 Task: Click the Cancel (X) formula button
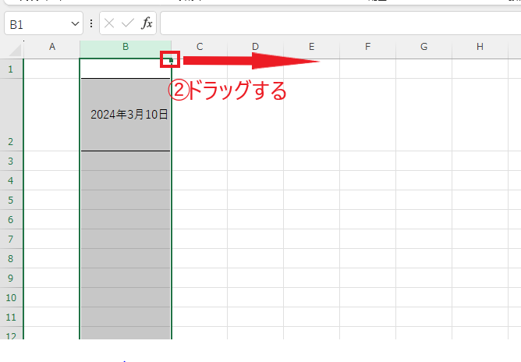click(109, 23)
